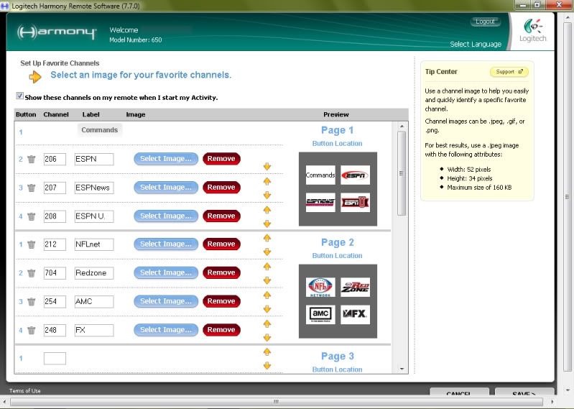574x409 pixels.
Task: Click the Commands label button
Action: pyautogui.click(x=100, y=130)
